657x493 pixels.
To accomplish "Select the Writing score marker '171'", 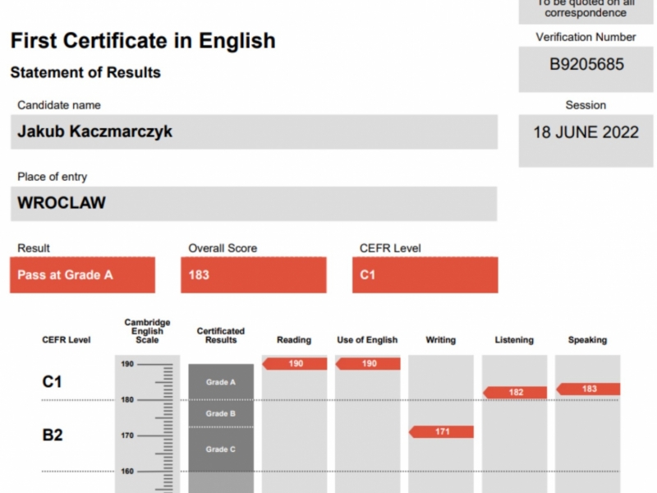I will pos(441,432).
